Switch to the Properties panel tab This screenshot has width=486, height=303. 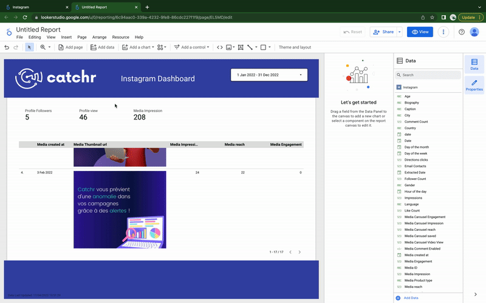click(x=474, y=85)
